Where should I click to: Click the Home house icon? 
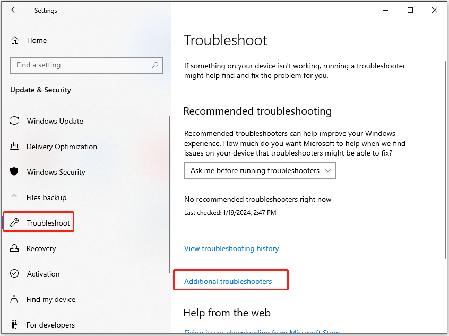tap(15, 40)
